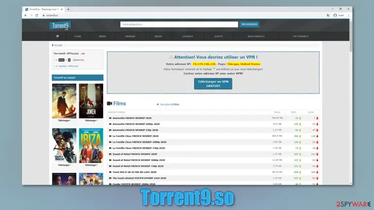Click the browser back arrow
The height and width of the screenshot is (210, 374).
coord(26,15)
